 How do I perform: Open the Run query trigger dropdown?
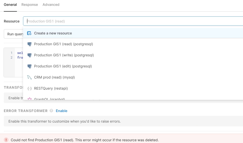click(x=13, y=34)
